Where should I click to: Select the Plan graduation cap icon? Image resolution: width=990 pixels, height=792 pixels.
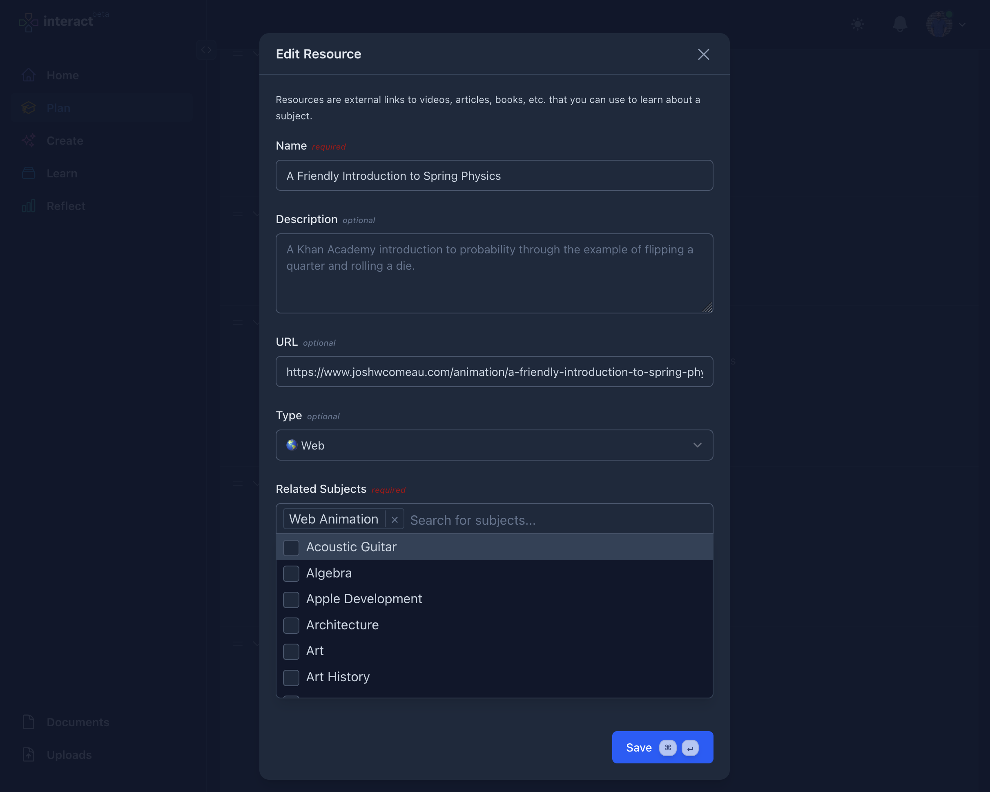[x=28, y=107]
